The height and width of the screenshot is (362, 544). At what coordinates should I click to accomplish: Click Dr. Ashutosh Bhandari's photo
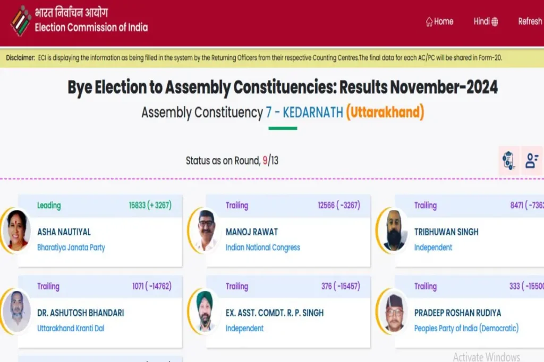pos(16,311)
